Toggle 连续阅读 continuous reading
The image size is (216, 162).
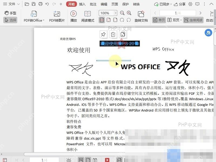pyautogui.click(x=193, y=20)
